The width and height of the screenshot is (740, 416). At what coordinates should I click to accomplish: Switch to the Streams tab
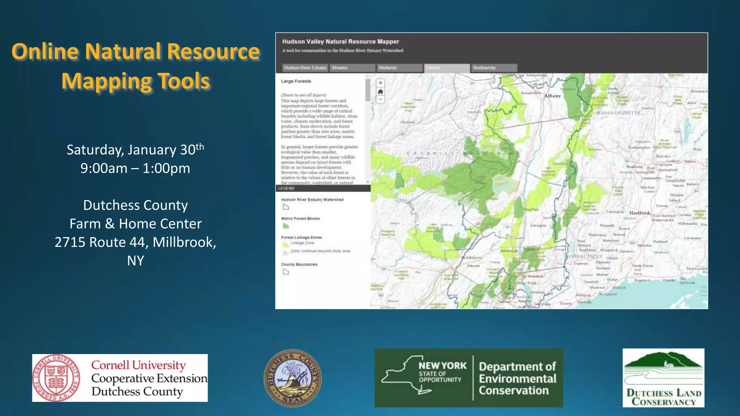[x=352, y=68]
